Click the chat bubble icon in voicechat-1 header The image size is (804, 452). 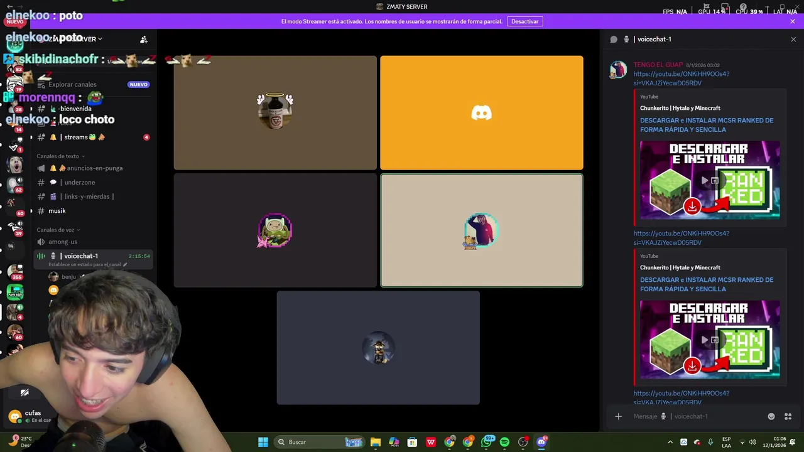614,40
